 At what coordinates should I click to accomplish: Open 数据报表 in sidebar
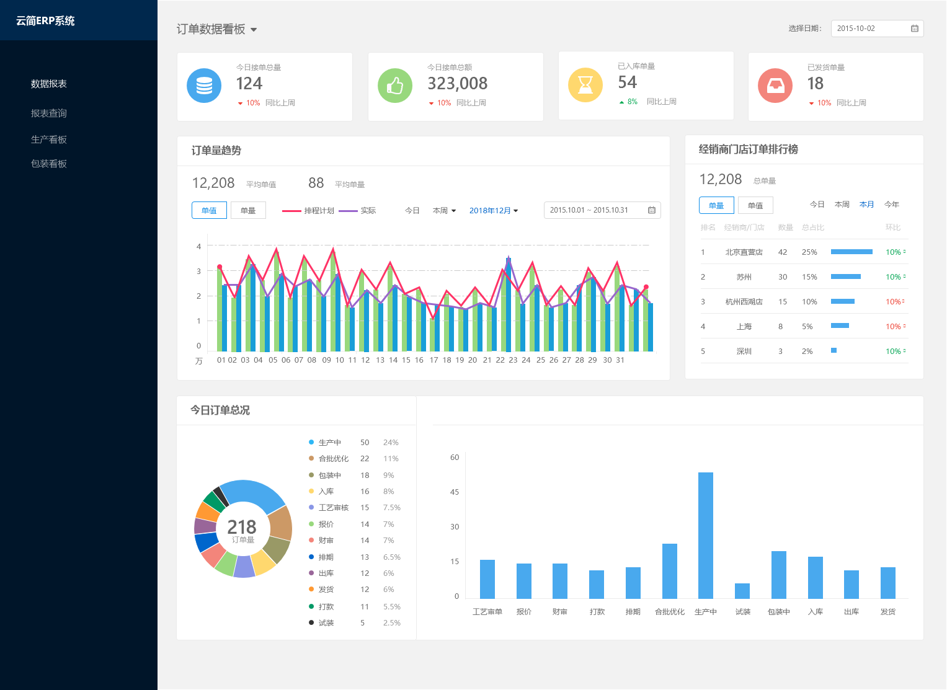(49, 84)
